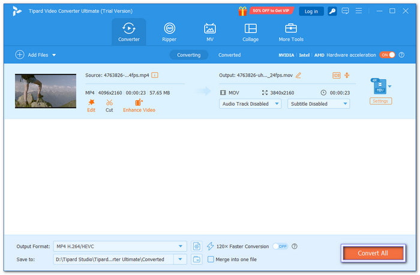Click the source file info icon

pos(155,75)
